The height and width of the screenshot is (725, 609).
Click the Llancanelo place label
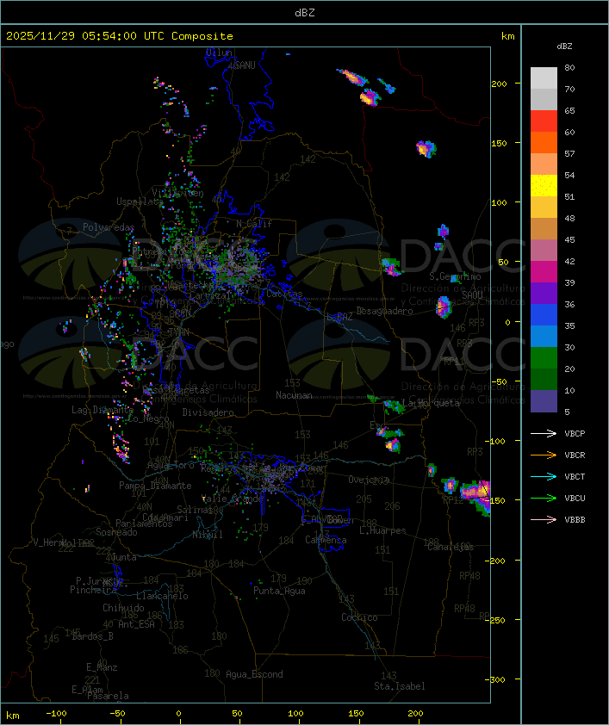[162, 596]
